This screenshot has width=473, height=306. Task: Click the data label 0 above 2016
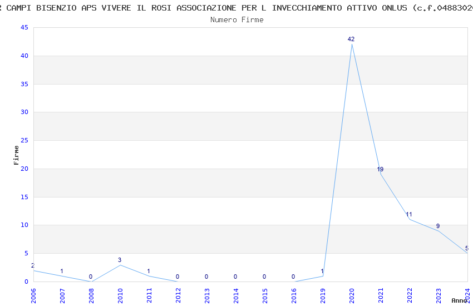(x=293, y=277)
